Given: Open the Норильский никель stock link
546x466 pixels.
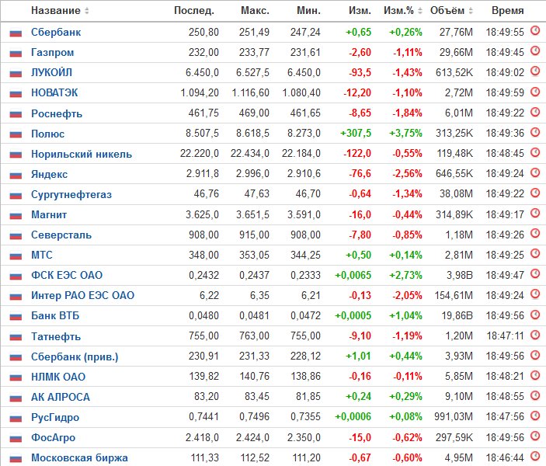Looking at the screenshot, I should click(82, 154).
